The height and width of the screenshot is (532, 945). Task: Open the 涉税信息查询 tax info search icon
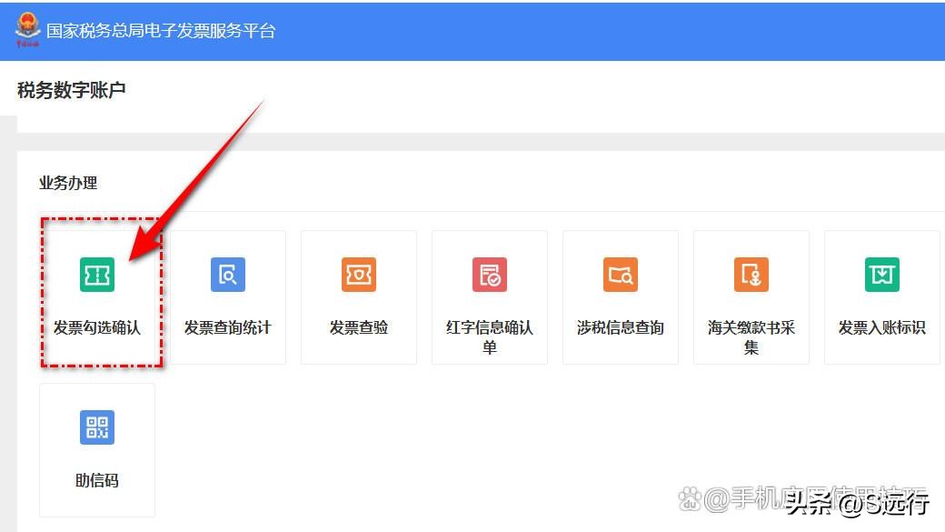click(x=620, y=275)
